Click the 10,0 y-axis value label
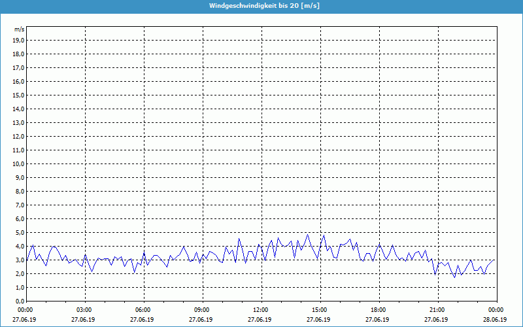 [x=19, y=163]
